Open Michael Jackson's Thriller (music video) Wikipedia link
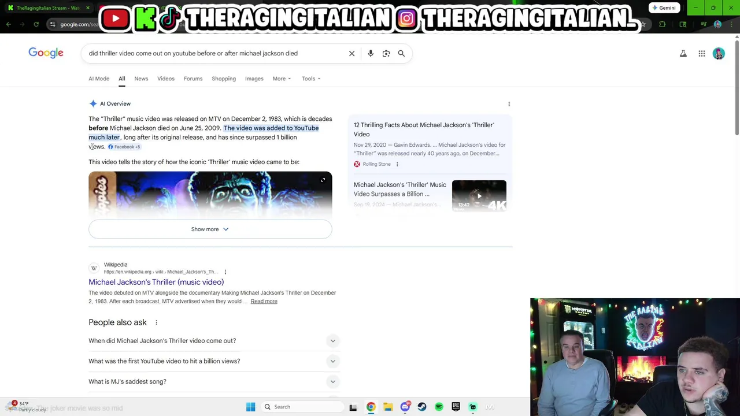 (156, 282)
